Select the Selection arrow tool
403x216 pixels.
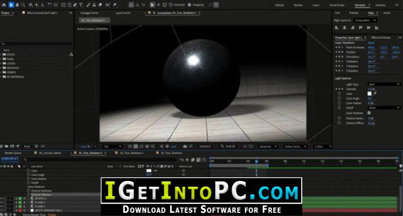pyautogui.click(x=11, y=5)
